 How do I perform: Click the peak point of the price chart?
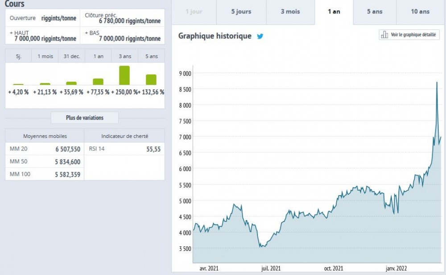[x=437, y=83]
